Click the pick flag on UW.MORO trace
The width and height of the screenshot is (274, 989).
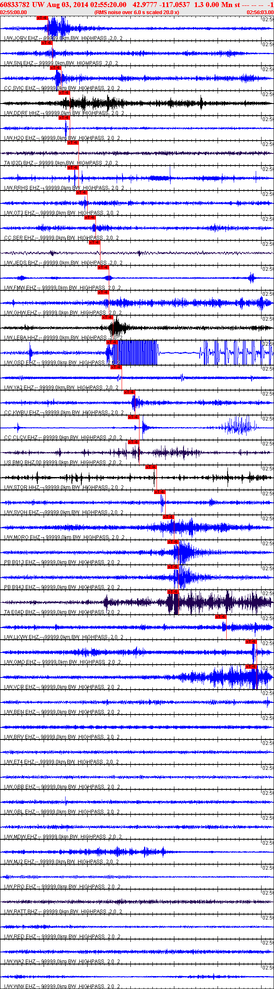pos(168,517)
